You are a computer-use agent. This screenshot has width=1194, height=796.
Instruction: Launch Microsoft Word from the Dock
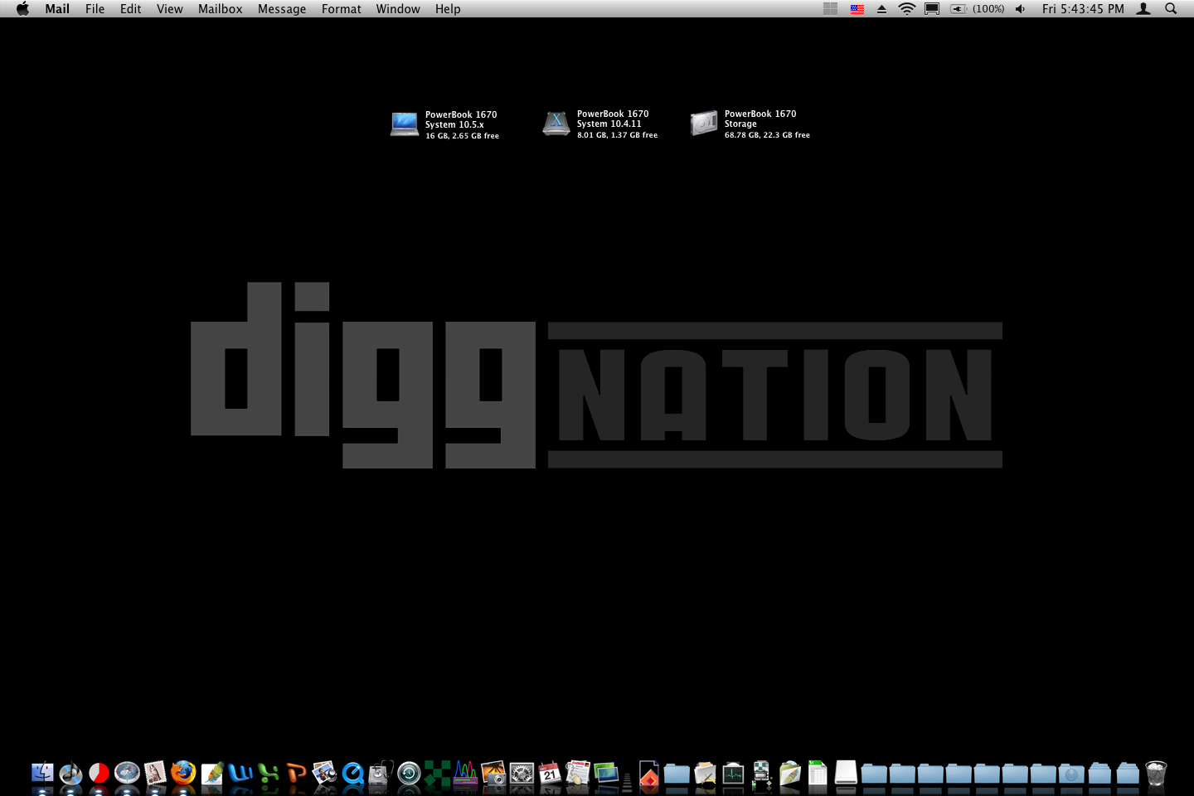click(x=240, y=774)
